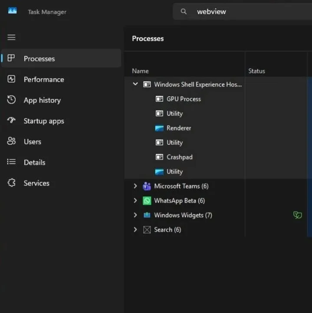The width and height of the screenshot is (312, 313).
Task: Click the Crashpad row icon
Action: coord(159,157)
